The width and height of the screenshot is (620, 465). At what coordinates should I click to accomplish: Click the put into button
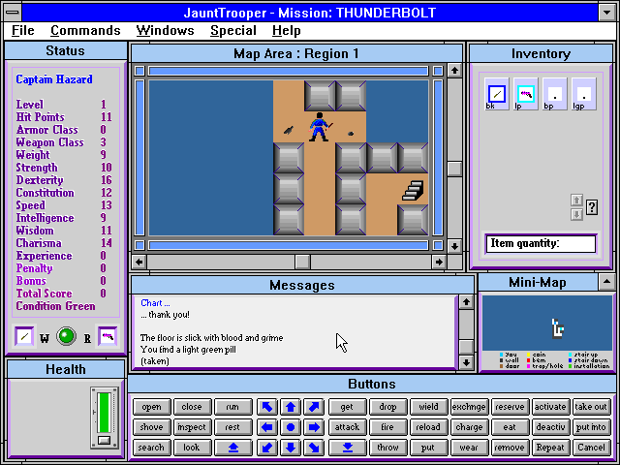click(591, 427)
